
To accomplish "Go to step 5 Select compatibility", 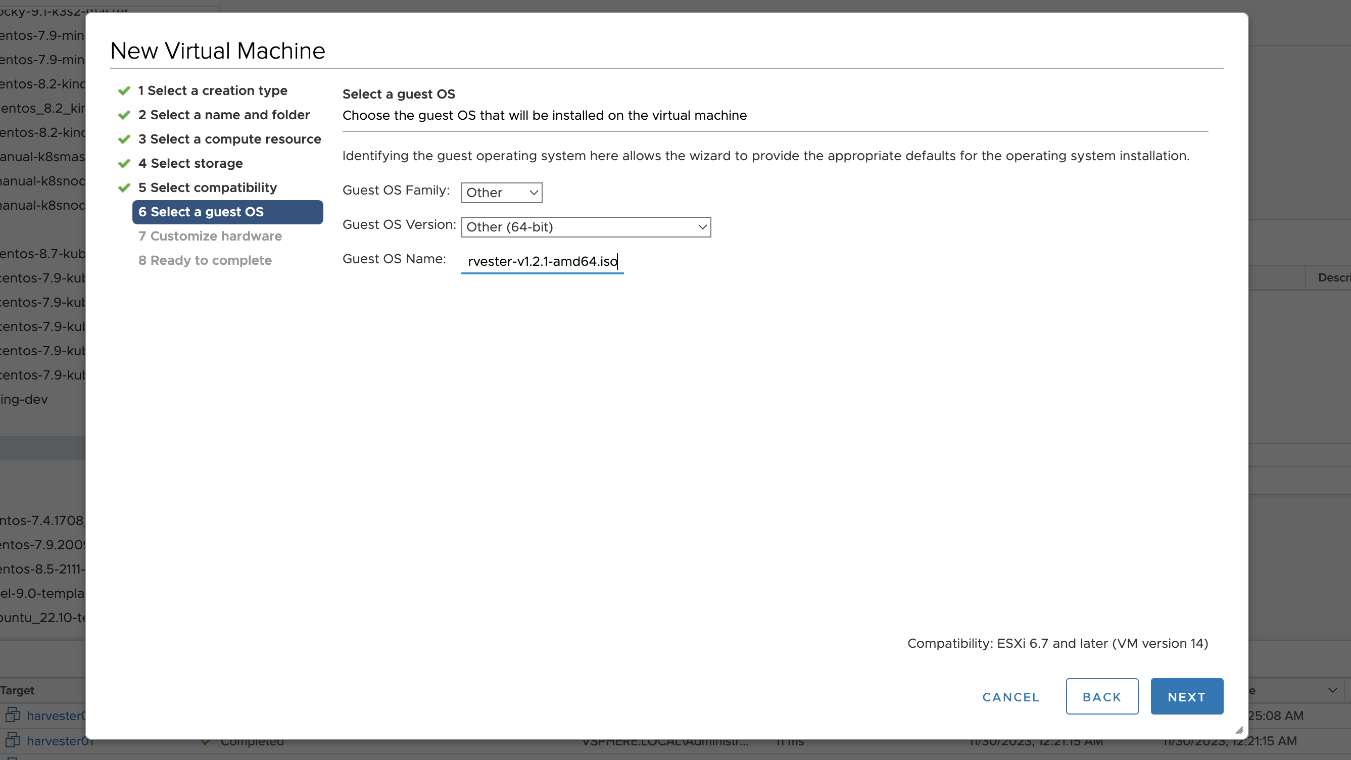I will [x=207, y=187].
